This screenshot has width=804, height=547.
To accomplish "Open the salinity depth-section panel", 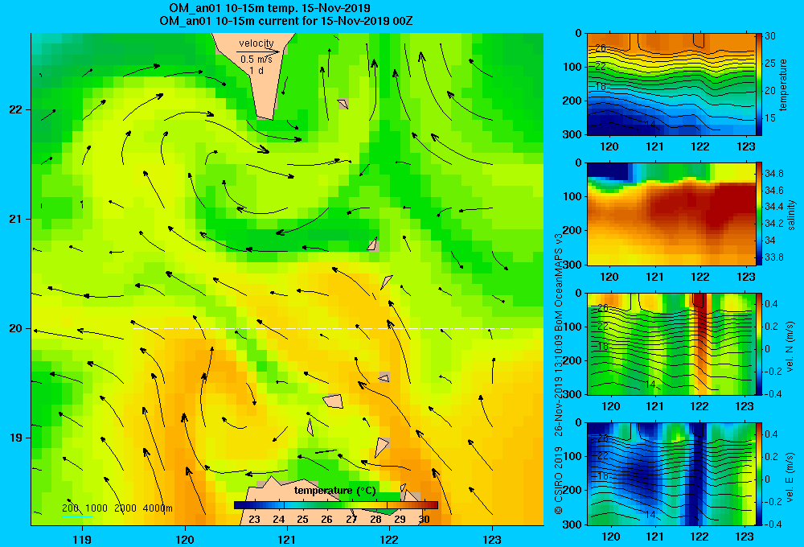I will click(x=671, y=214).
